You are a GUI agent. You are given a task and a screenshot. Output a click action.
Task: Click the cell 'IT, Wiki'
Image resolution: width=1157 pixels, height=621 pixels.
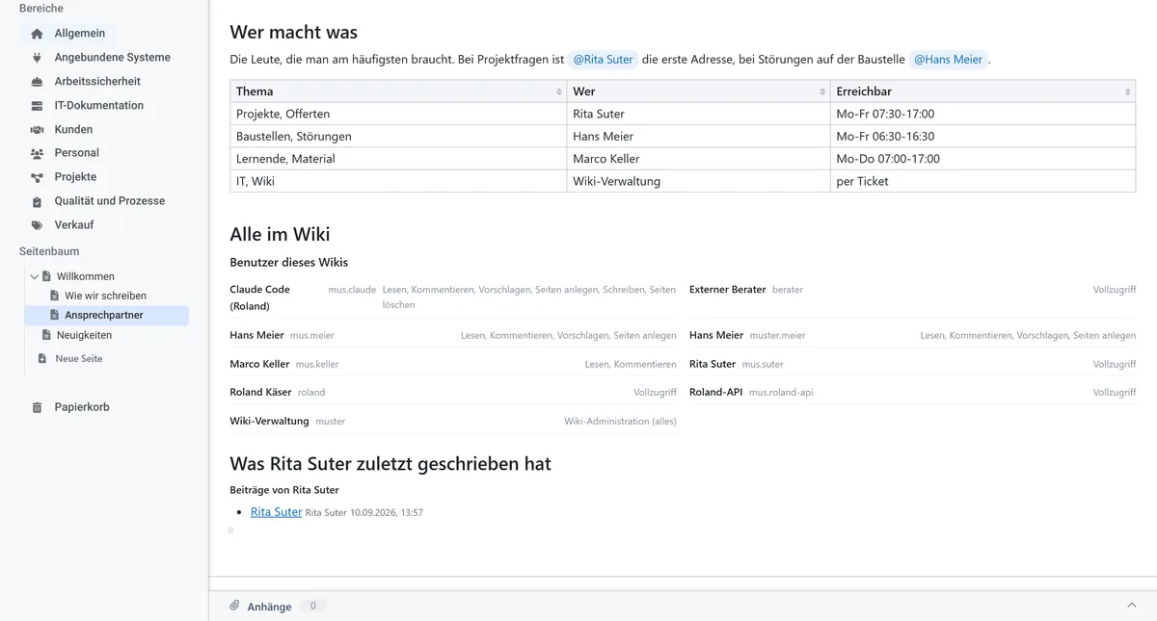click(398, 181)
